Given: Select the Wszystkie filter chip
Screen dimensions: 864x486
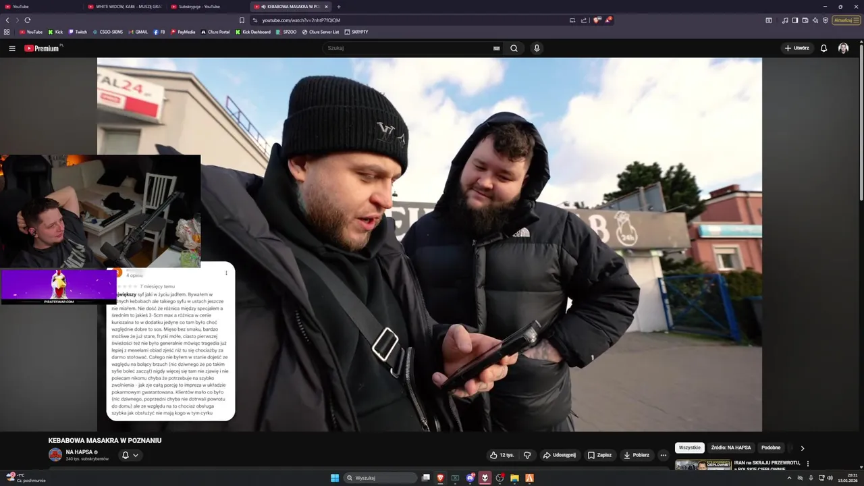Looking at the screenshot, I should click(x=690, y=448).
